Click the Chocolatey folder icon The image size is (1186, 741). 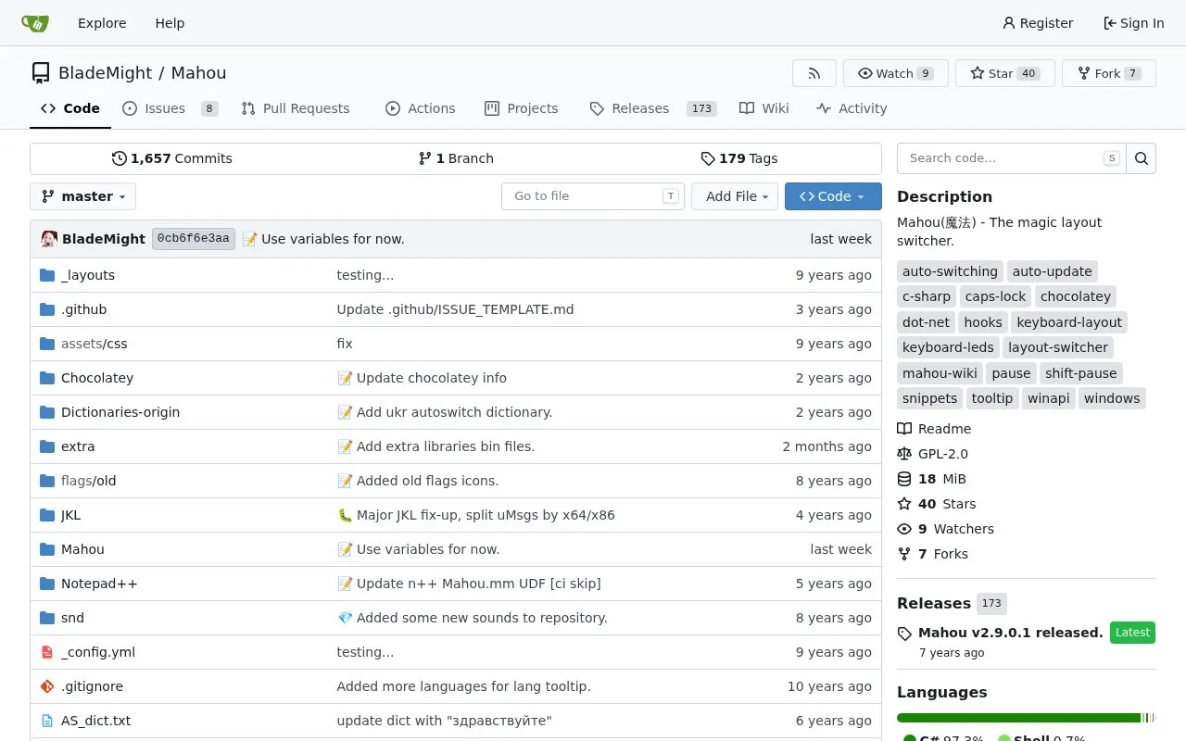point(47,378)
